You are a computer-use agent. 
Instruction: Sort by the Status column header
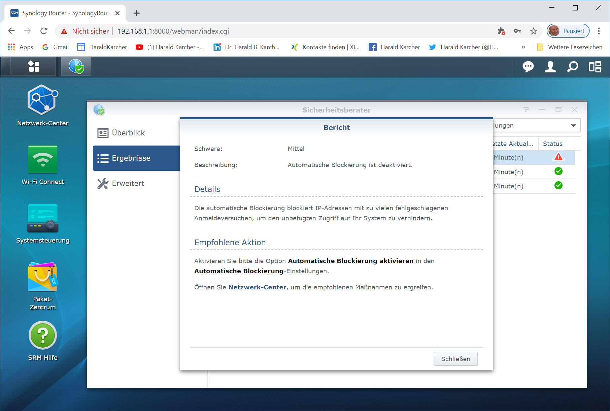point(557,144)
